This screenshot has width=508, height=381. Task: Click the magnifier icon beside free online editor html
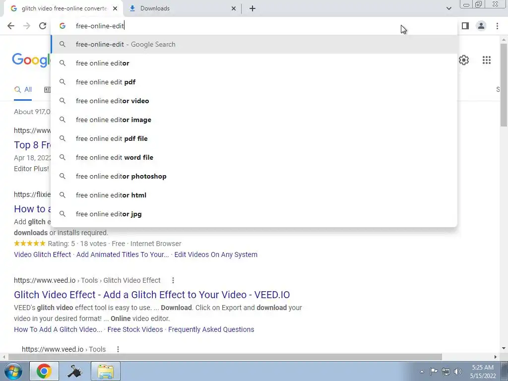point(63,195)
